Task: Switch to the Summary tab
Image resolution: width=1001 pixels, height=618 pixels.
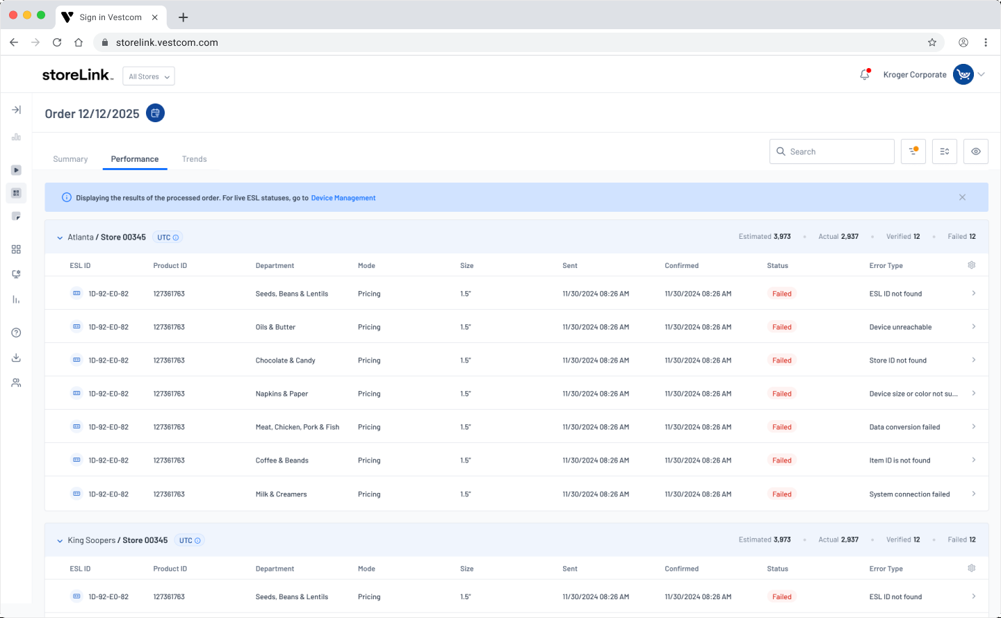Action: coord(70,159)
